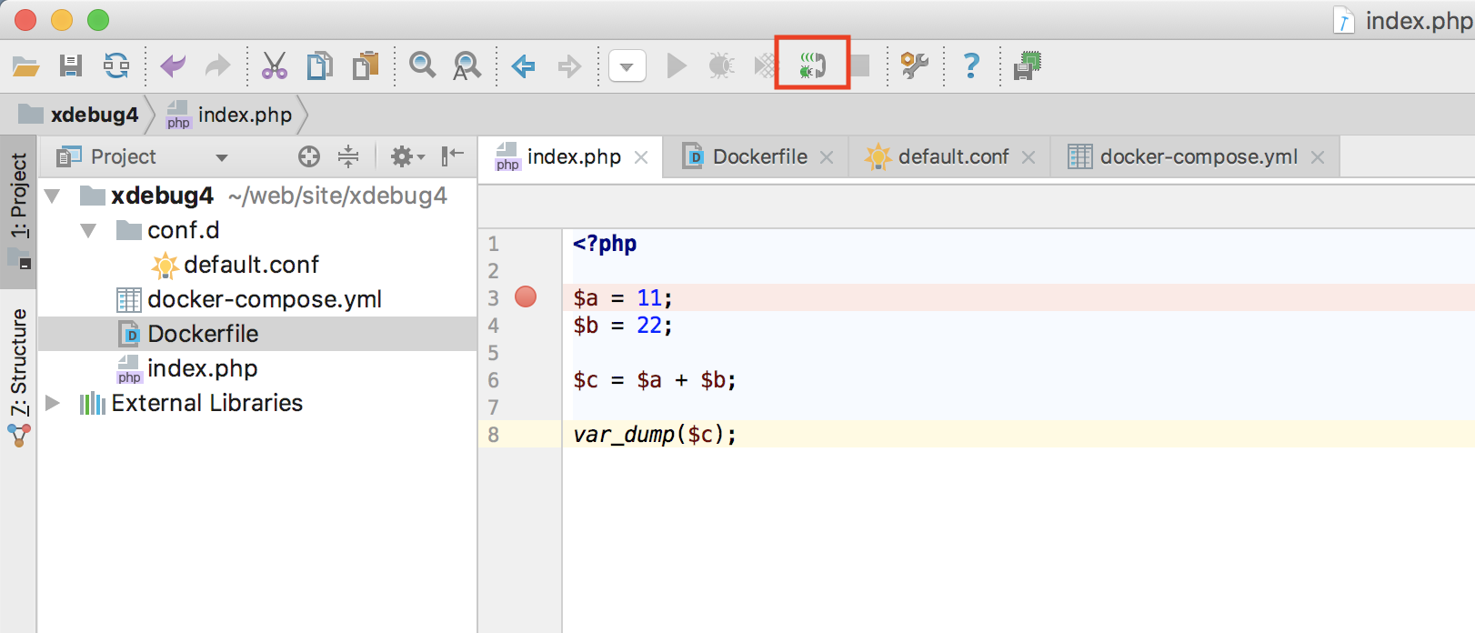Click xdebug4 in the breadcrumb bar
This screenshot has width=1475, height=633.
coord(94,116)
